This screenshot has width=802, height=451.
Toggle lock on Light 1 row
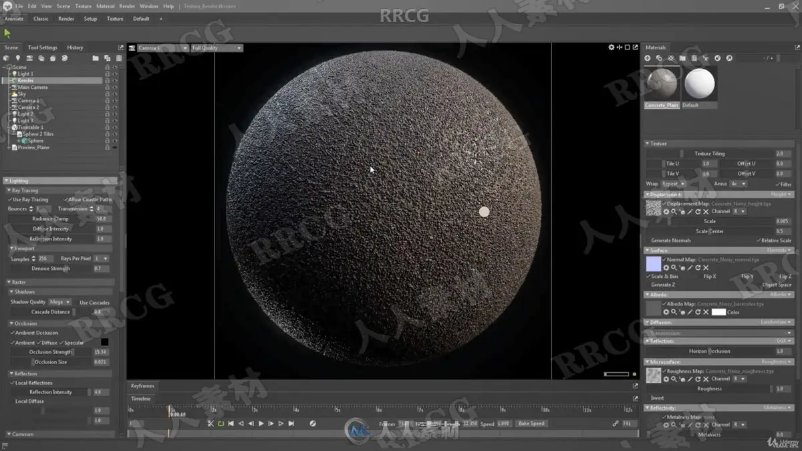click(107, 73)
